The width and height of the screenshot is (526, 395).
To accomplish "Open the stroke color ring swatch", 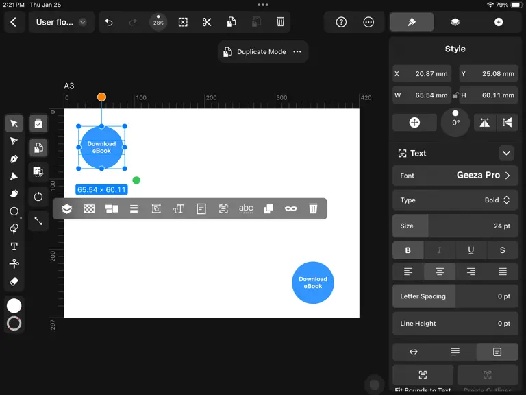I will (14, 324).
